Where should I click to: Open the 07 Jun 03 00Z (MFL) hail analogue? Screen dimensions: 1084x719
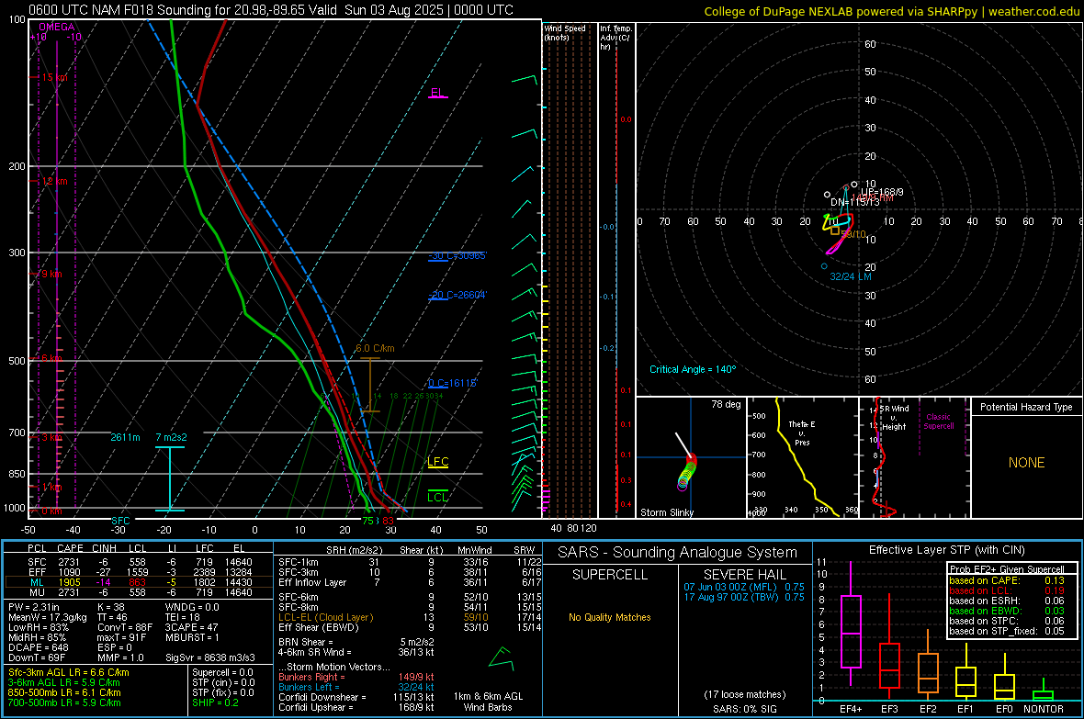[744, 586]
